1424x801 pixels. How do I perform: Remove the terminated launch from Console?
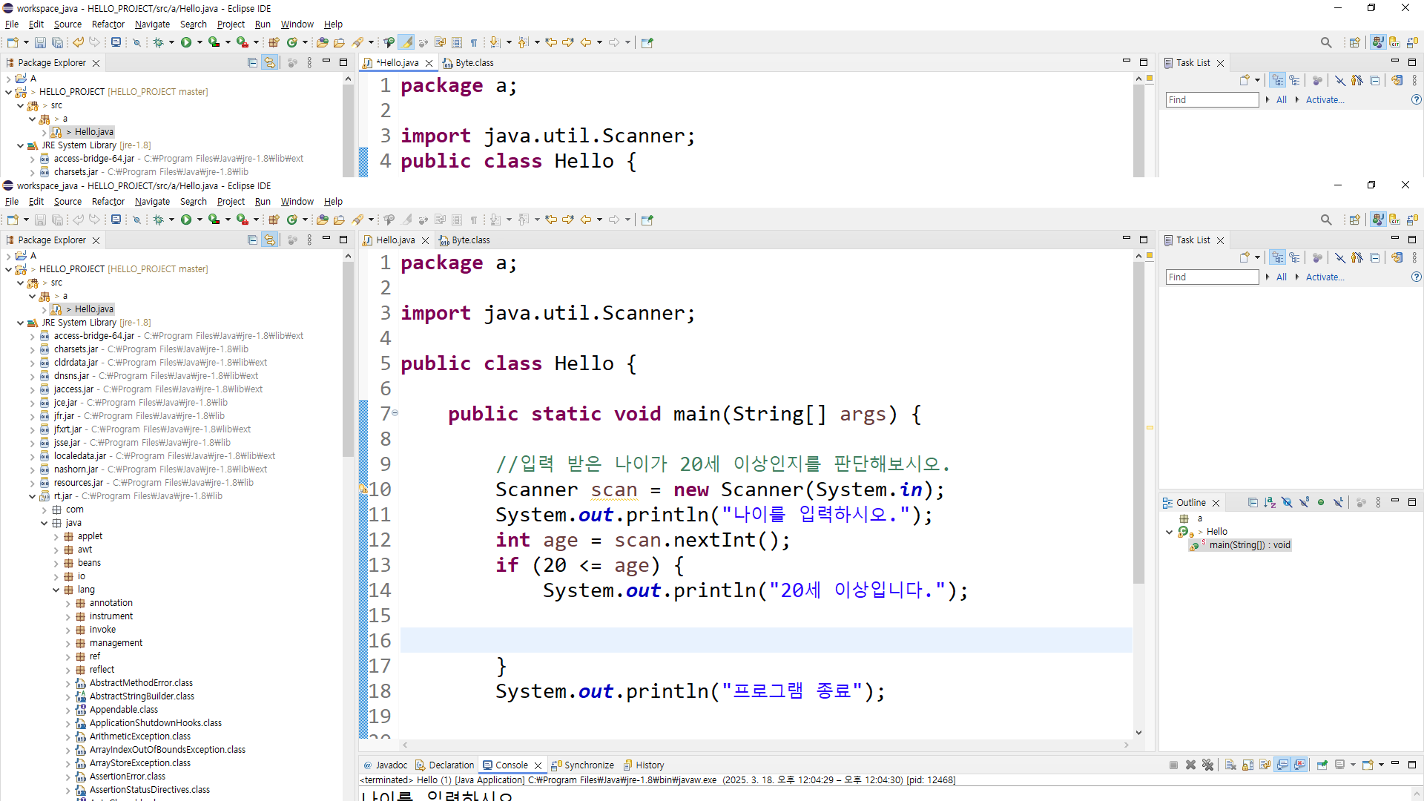pyautogui.click(x=1190, y=765)
